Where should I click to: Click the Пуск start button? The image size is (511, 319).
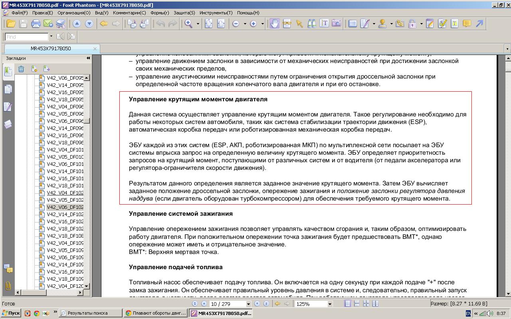(11, 313)
